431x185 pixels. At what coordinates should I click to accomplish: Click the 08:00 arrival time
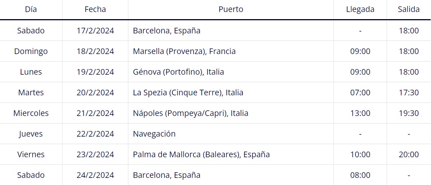point(360,175)
